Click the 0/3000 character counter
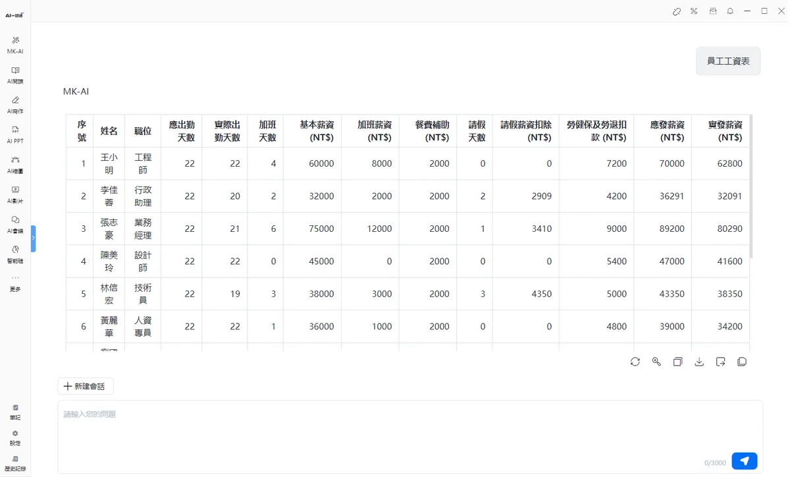Screen dimensions: 790x477 click(715, 463)
